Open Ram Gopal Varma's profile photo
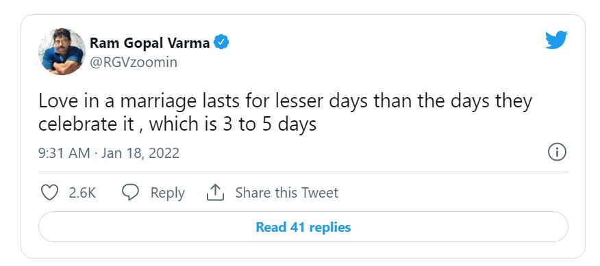The width and height of the screenshot is (600, 266). [62, 51]
